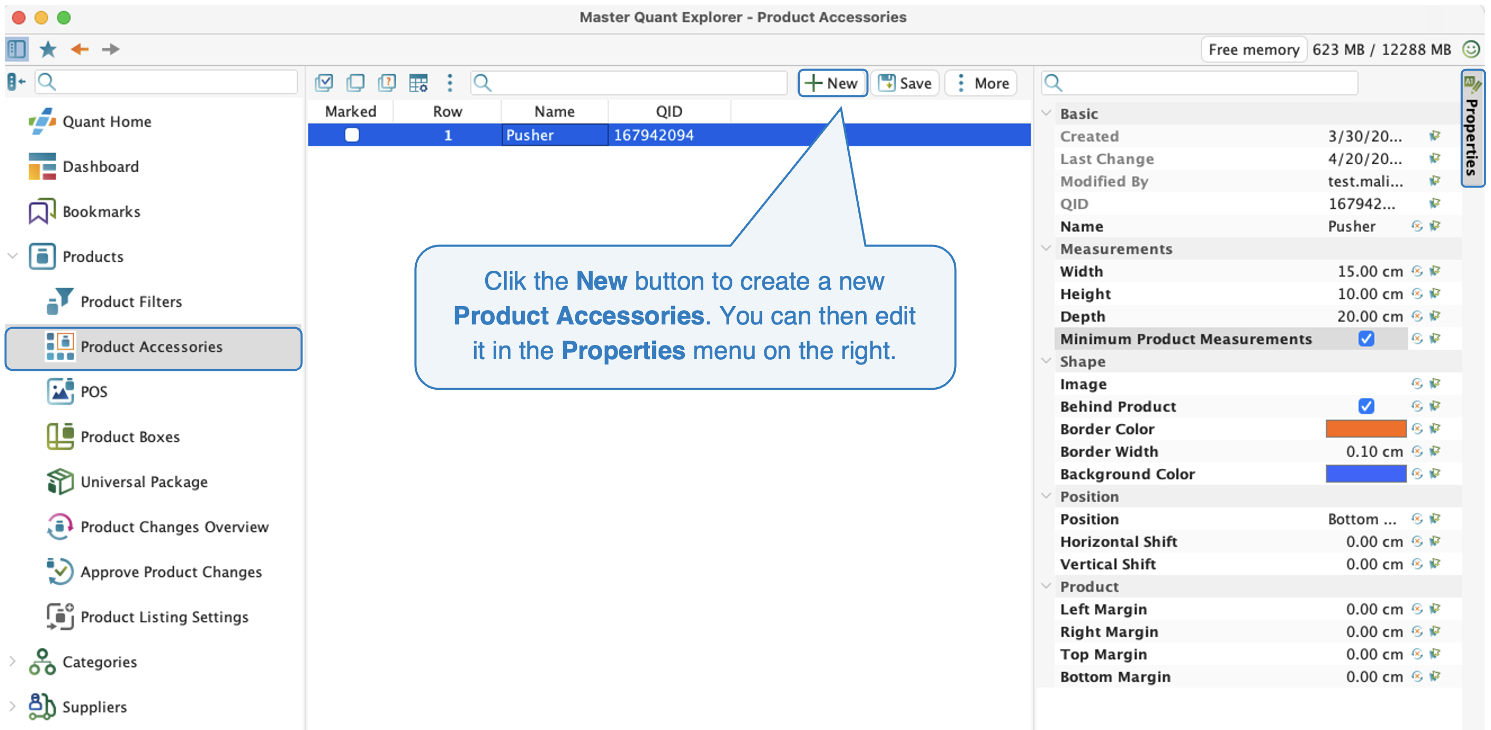Open the Properties side tab
Image resolution: width=1491 pixels, height=730 pixels.
pyautogui.click(x=1473, y=128)
